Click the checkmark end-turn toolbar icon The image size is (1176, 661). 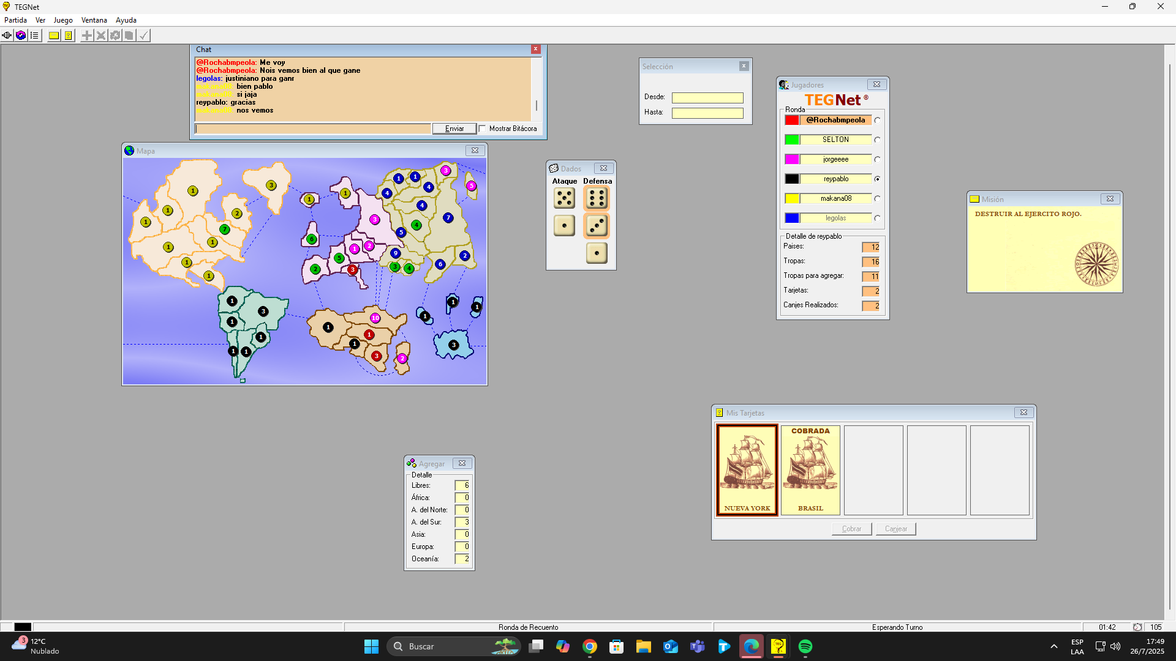(143, 35)
